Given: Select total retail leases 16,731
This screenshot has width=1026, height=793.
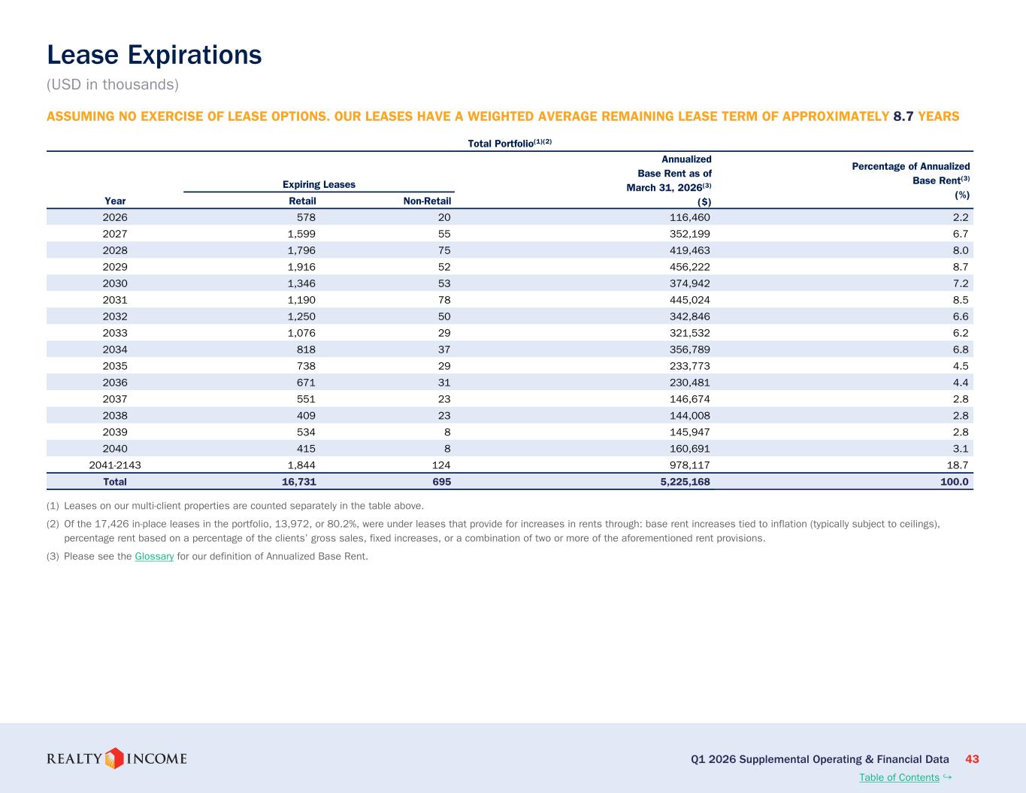Looking at the screenshot, I should pos(299,482).
